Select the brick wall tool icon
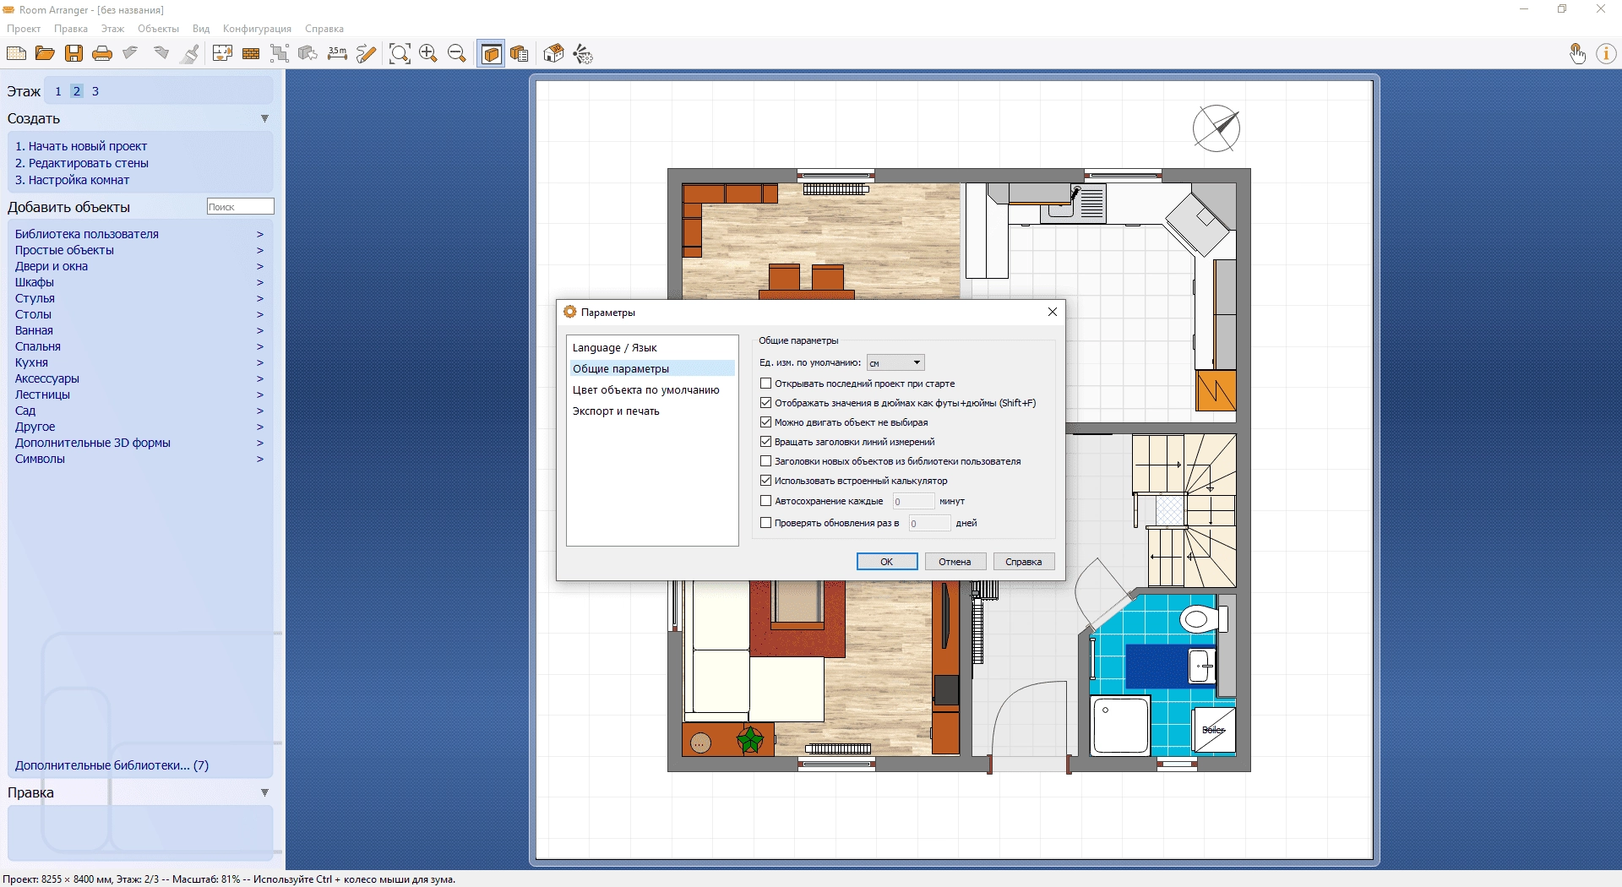1622x887 pixels. pos(251,54)
